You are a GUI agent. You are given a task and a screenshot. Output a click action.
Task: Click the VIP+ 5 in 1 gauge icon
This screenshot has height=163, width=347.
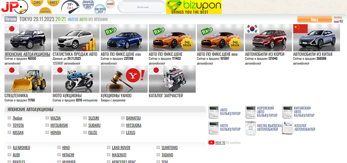[x=70, y=7]
